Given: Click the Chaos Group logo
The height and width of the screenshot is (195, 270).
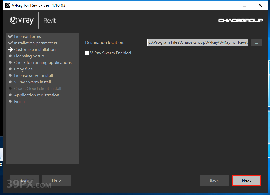Looking at the screenshot, I should point(241,21).
